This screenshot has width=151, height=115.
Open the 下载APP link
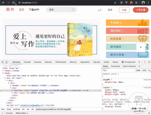[x=34, y=10]
